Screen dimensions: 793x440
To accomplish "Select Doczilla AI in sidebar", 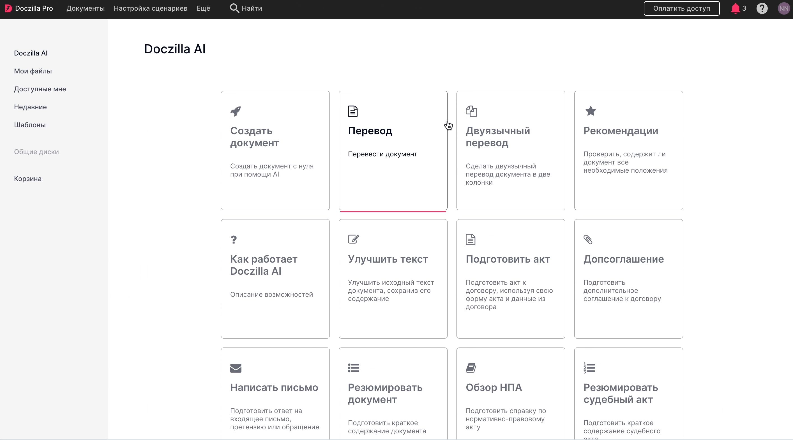I will [x=31, y=53].
